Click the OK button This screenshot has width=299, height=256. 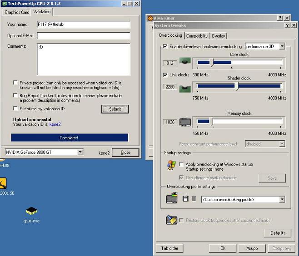(x=223, y=248)
